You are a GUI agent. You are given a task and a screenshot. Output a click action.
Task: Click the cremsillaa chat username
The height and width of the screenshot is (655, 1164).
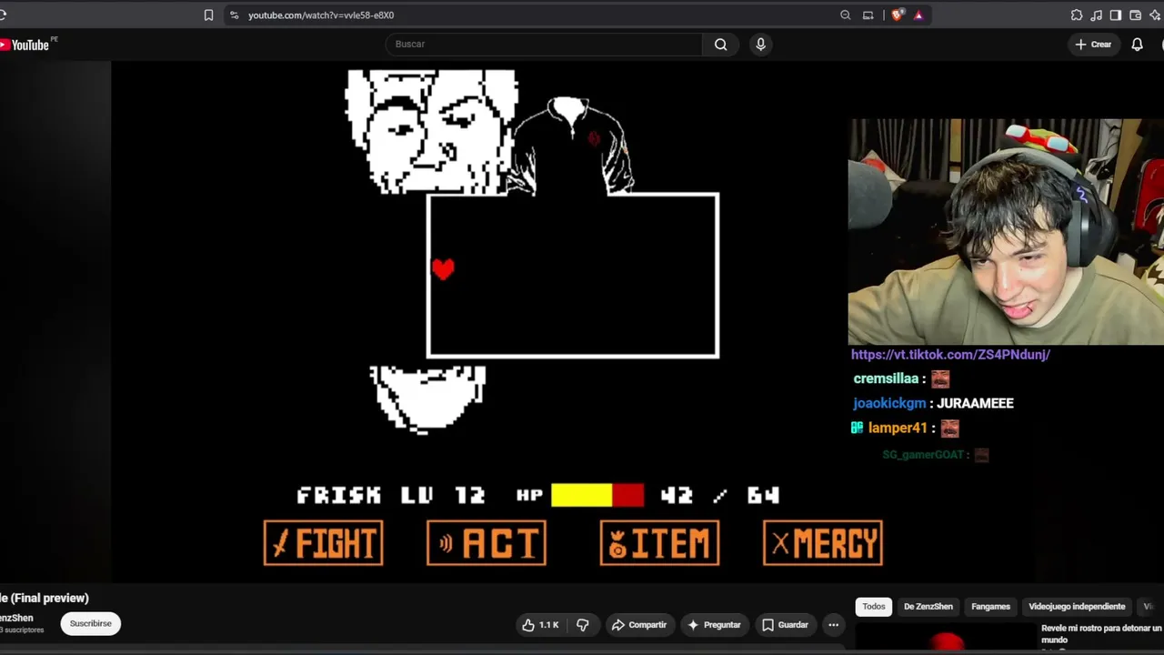click(886, 378)
